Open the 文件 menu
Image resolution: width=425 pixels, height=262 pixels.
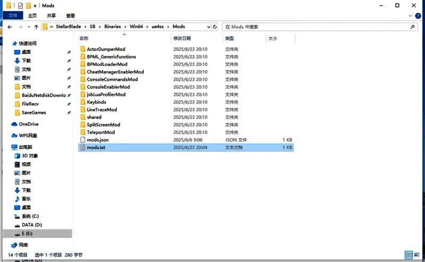point(13,16)
